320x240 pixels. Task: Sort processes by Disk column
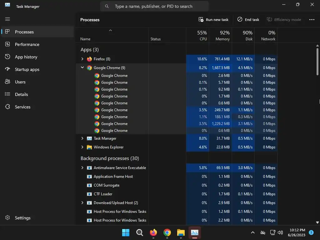coord(243,35)
